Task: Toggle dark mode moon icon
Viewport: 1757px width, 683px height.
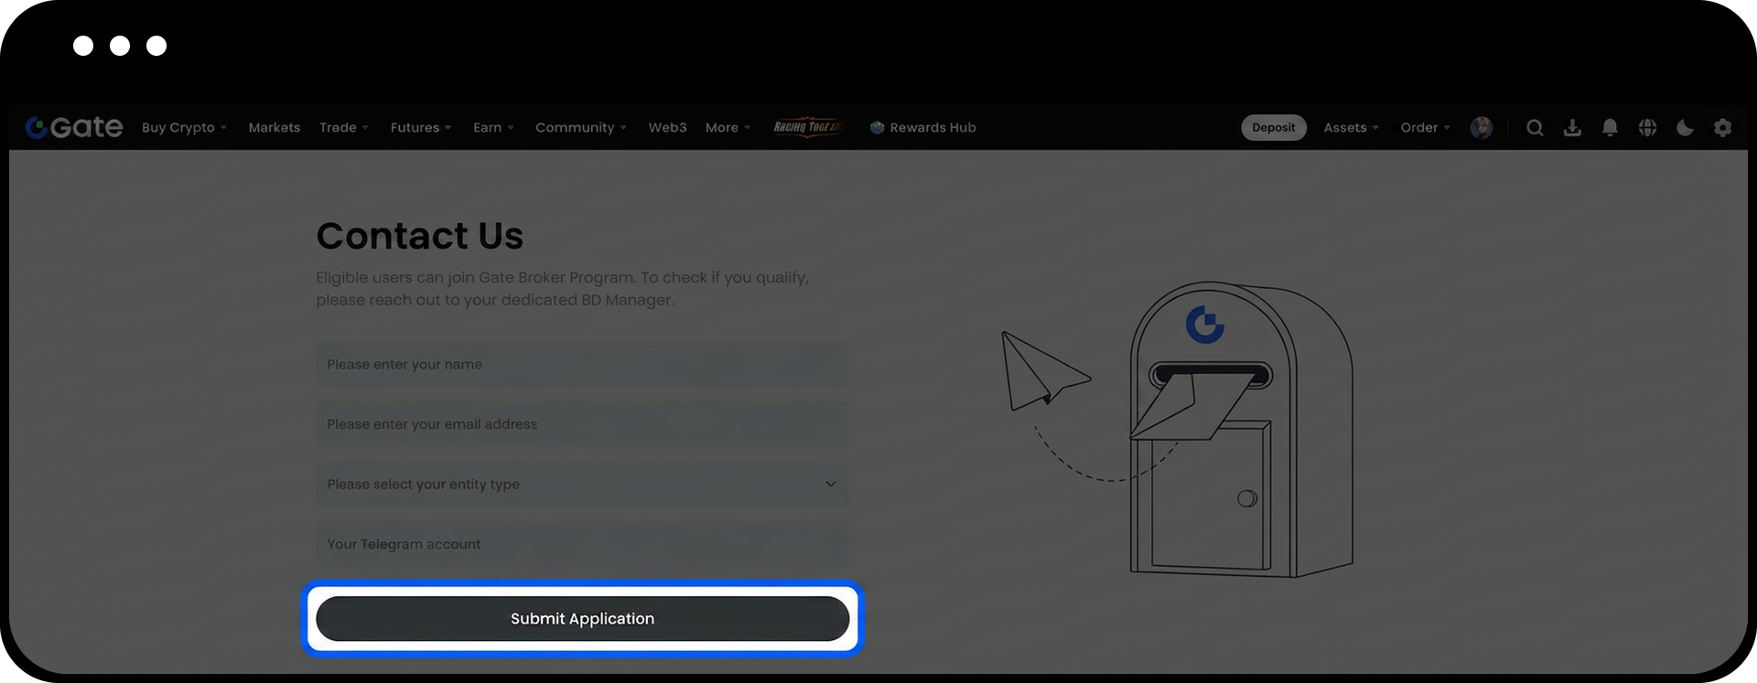Action: click(x=1685, y=128)
